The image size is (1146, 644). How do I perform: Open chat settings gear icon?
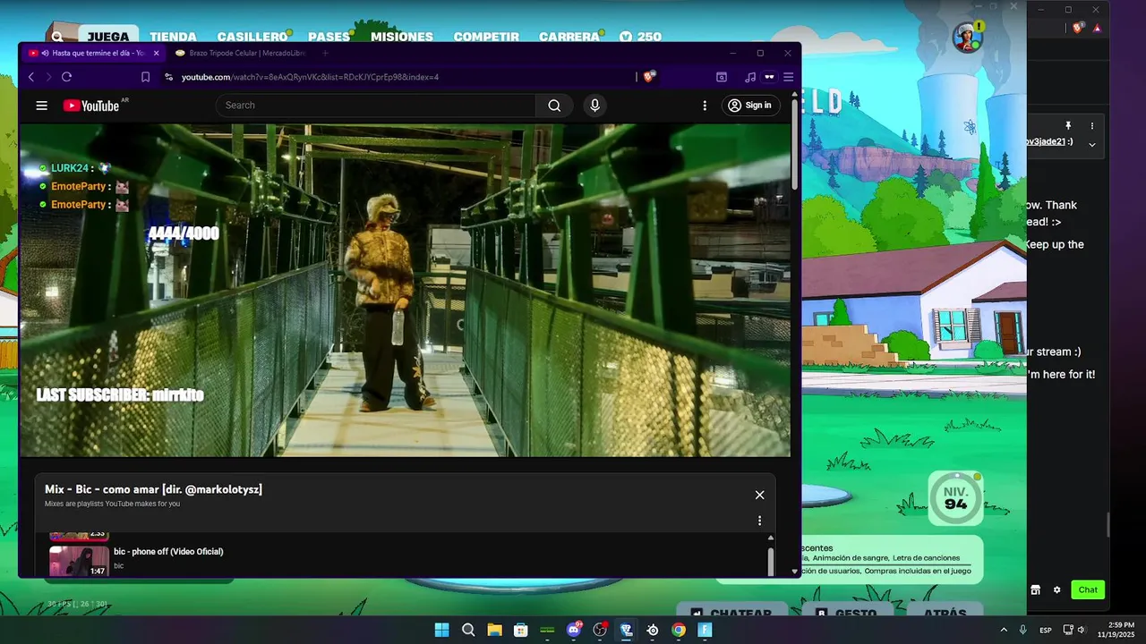(x=1056, y=589)
